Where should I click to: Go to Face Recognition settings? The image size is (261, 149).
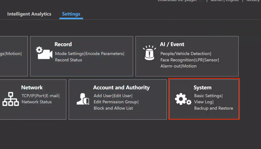point(177,60)
